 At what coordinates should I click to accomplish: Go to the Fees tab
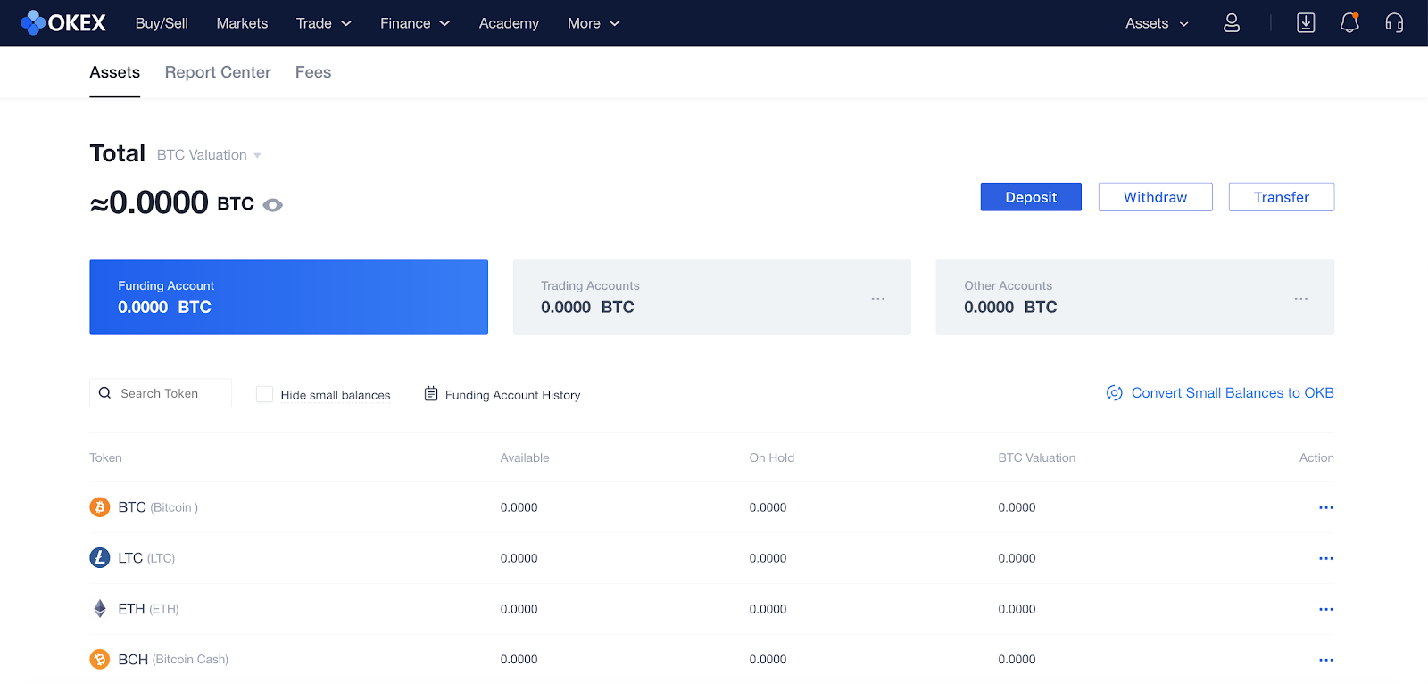coord(313,72)
